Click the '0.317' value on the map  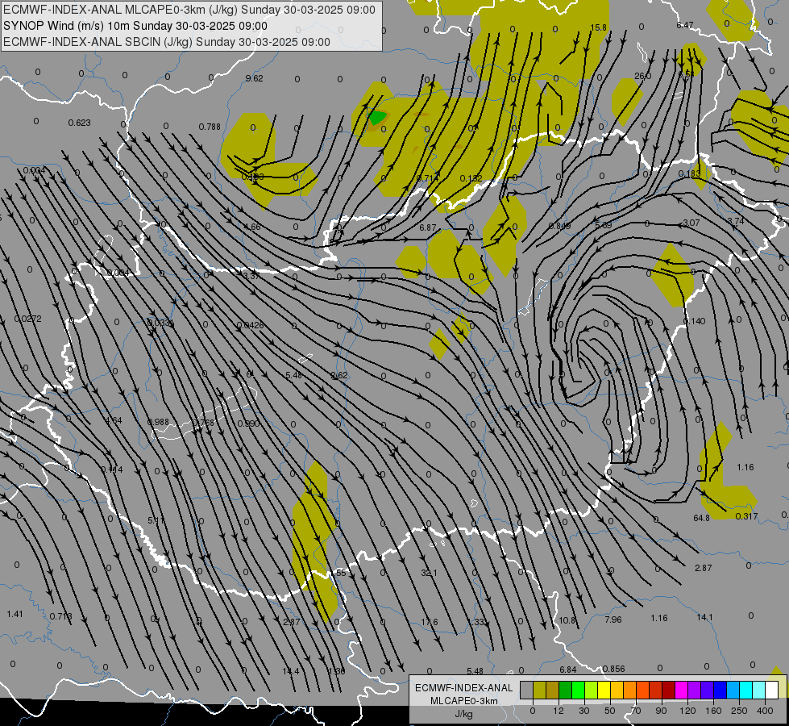pos(746,516)
